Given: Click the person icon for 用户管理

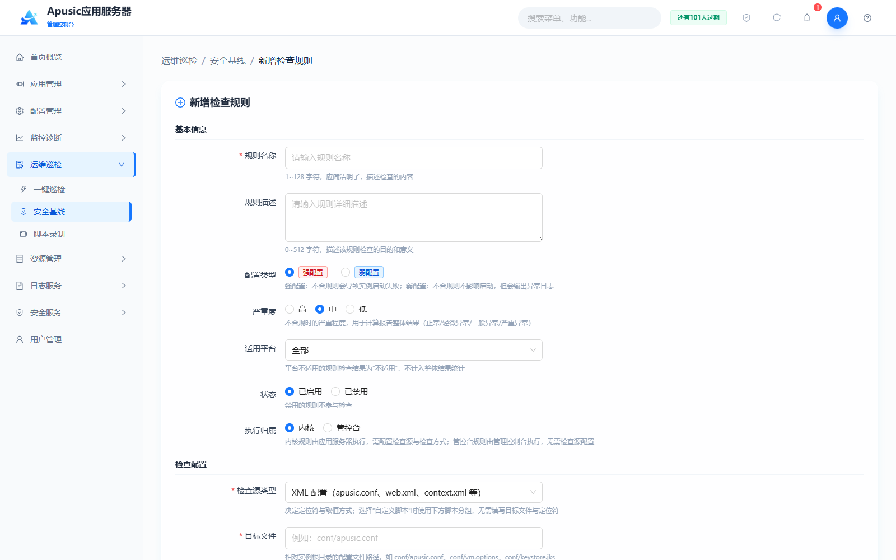Looking at the screenshot, I should [20, 339].
